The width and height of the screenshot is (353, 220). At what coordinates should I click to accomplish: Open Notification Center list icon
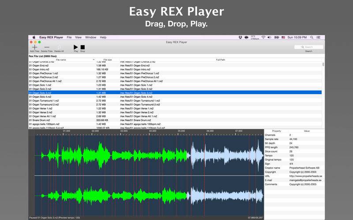tap(318, 37)
